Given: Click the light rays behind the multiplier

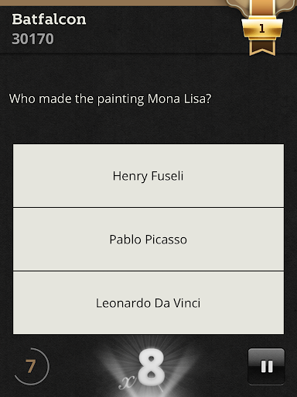Looking at the screenshot, I should click(148, 366).
